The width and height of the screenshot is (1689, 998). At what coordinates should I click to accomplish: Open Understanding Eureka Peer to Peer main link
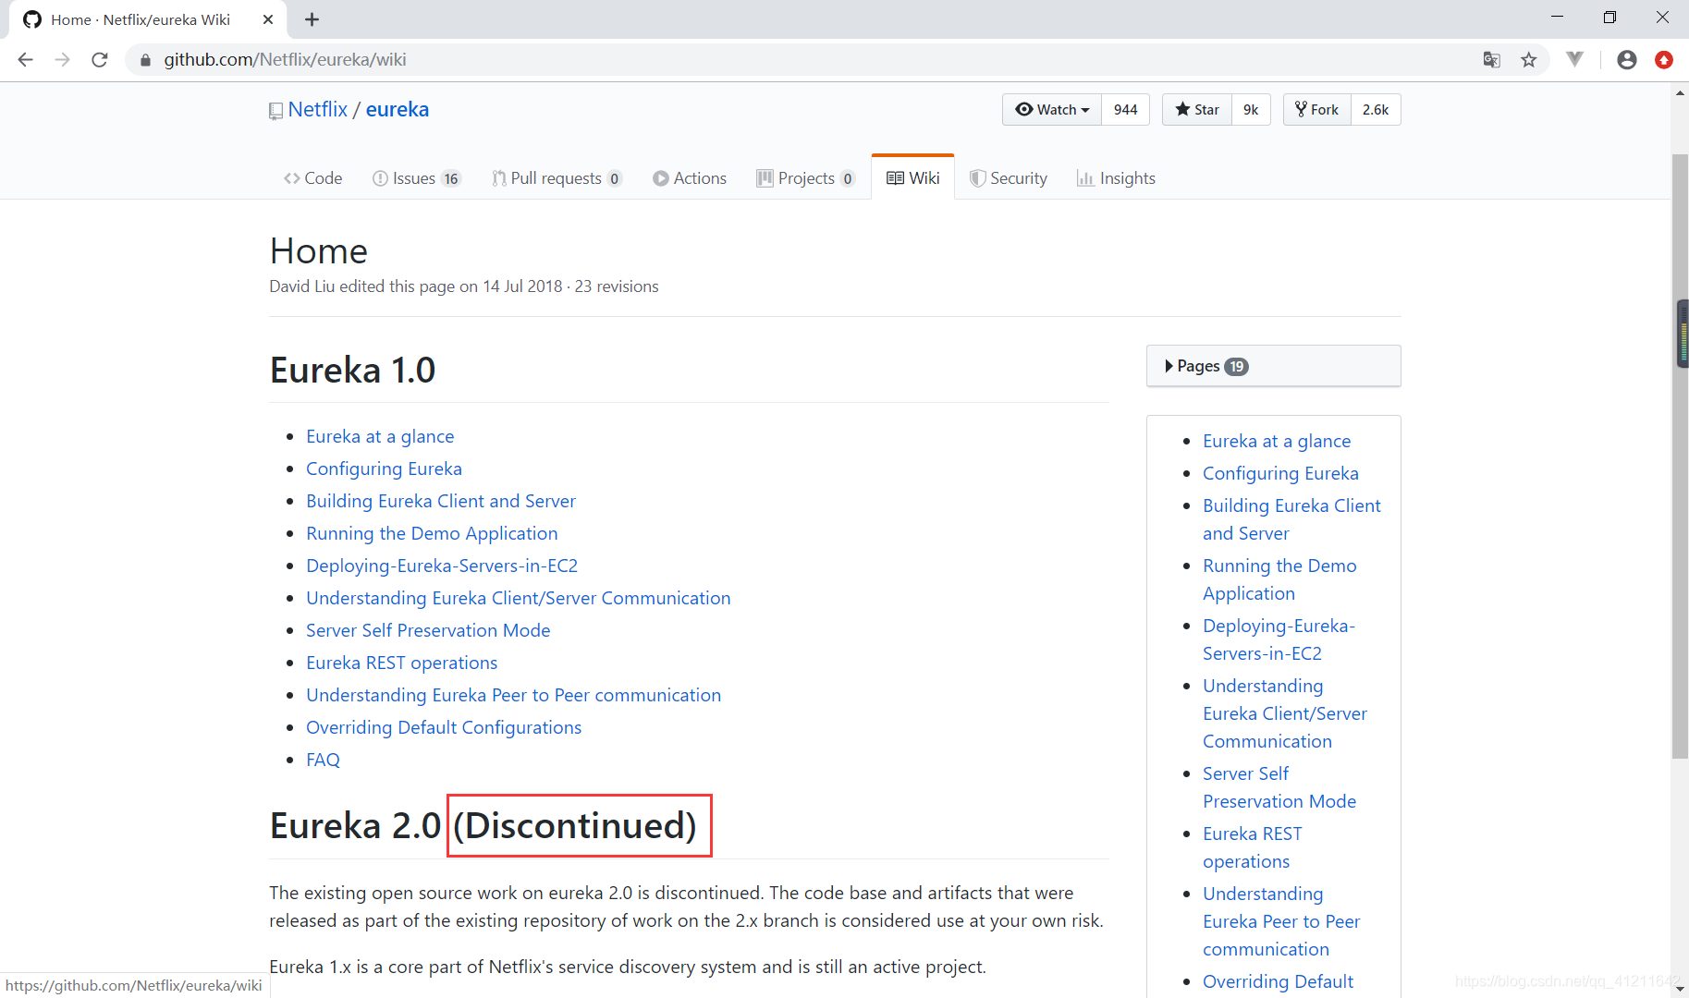(x=514, y=695)
